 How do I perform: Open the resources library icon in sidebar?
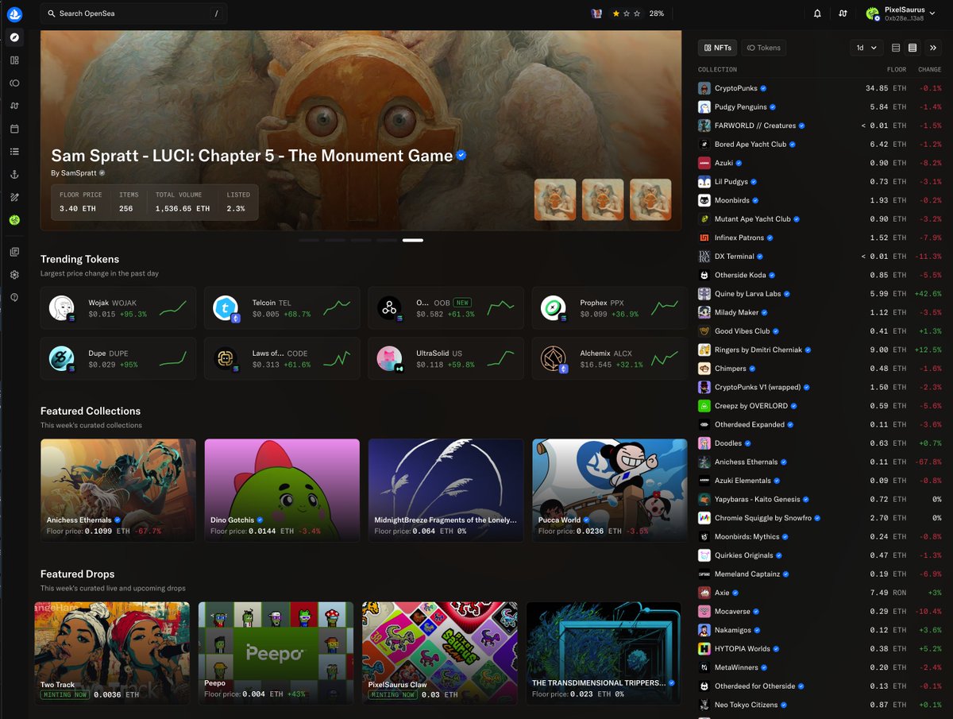[x=14, y=252]
